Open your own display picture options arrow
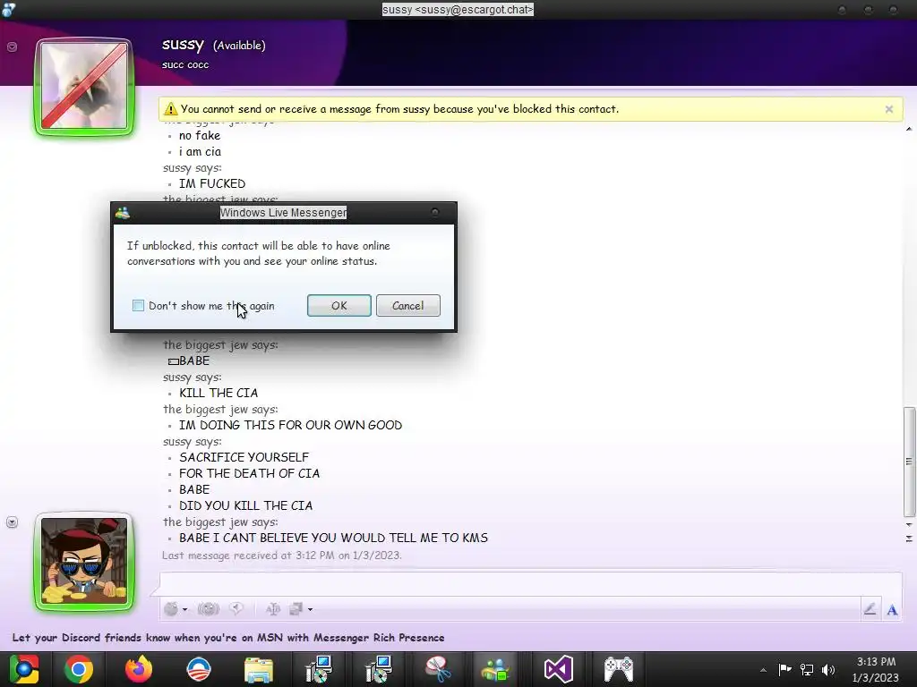Screen dimensions: 917x687 pyautogui.click(x=12, y=522)
